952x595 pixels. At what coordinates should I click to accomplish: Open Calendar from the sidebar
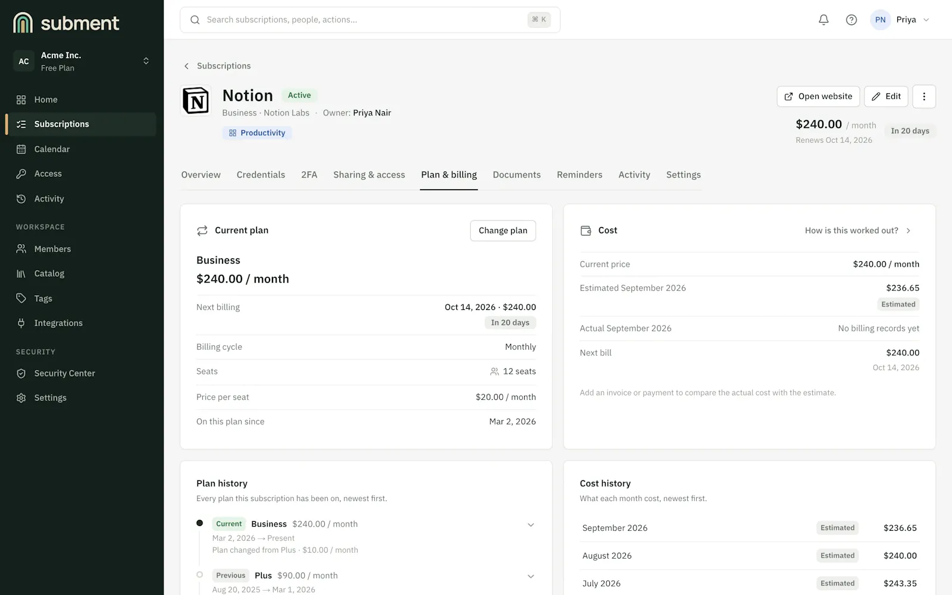81,149
